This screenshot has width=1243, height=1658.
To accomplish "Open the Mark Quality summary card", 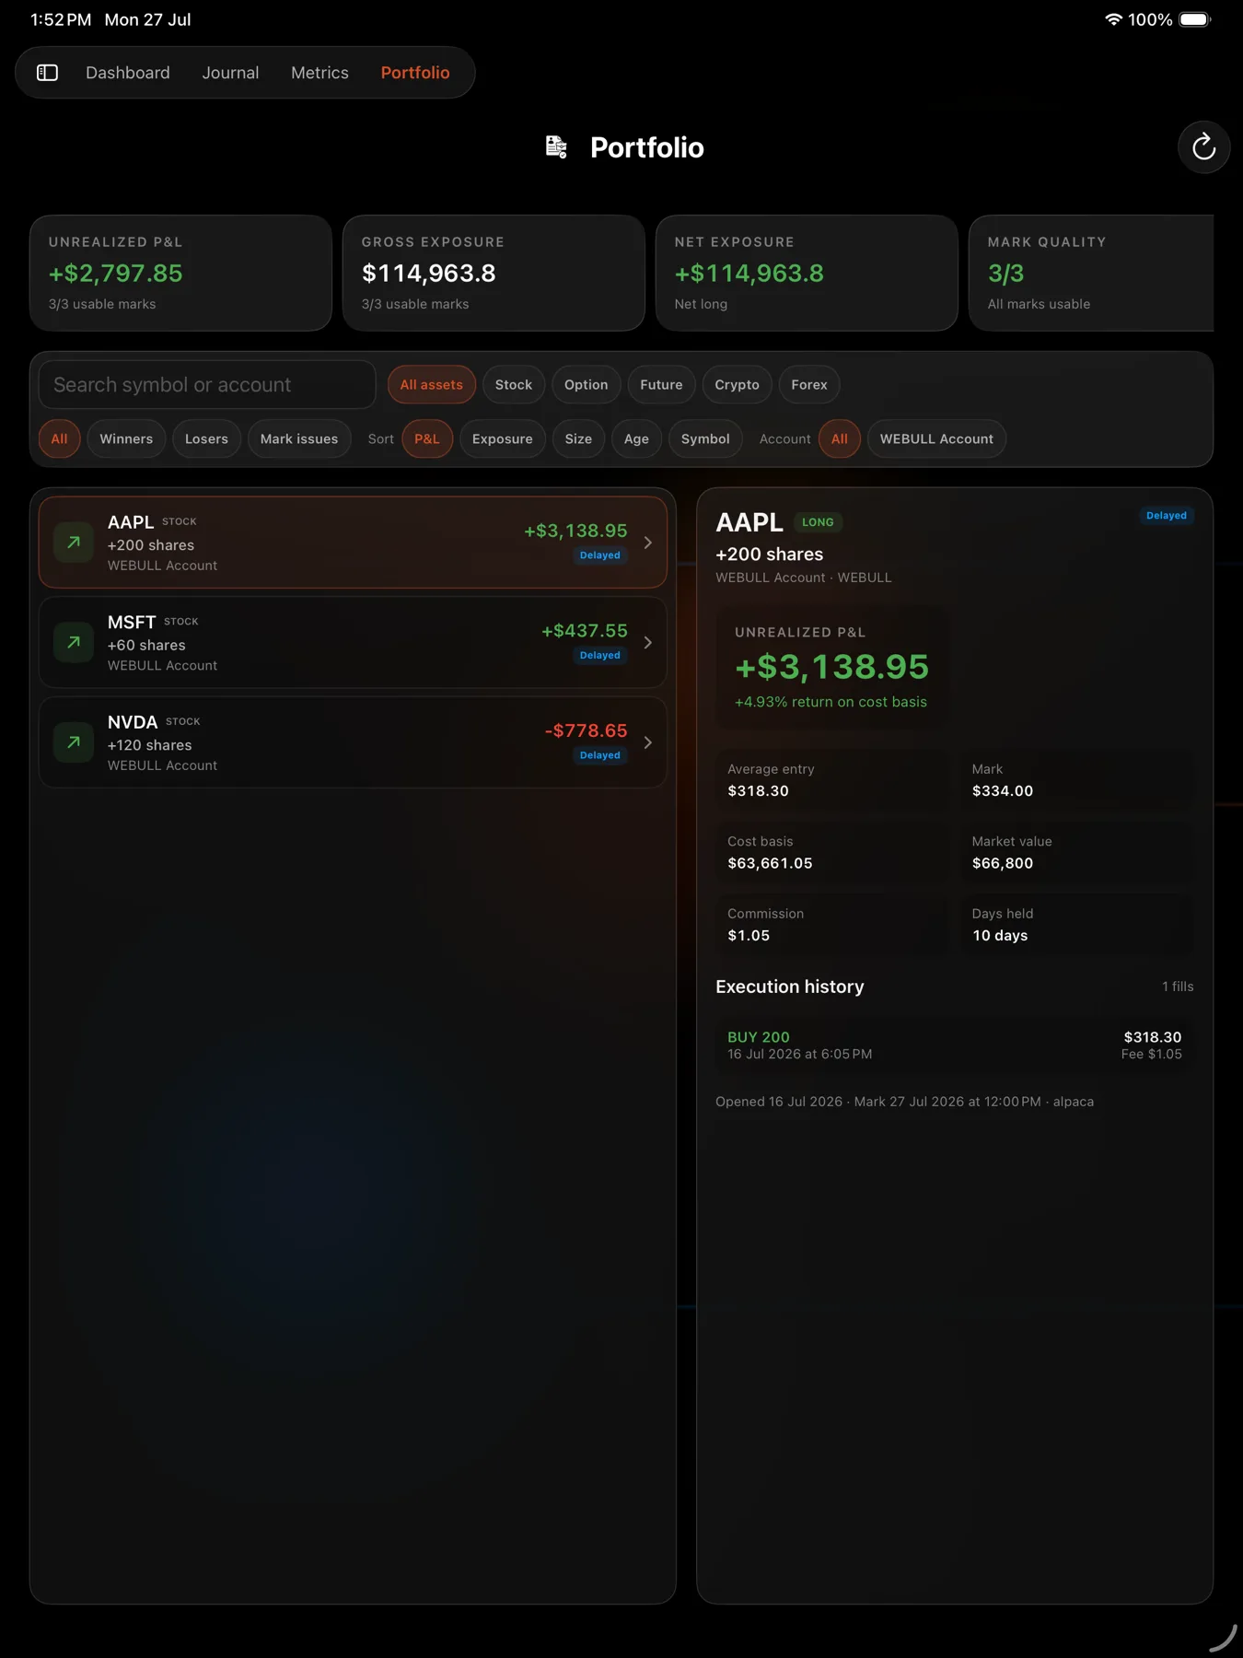I will click(x=1092, y=273).
